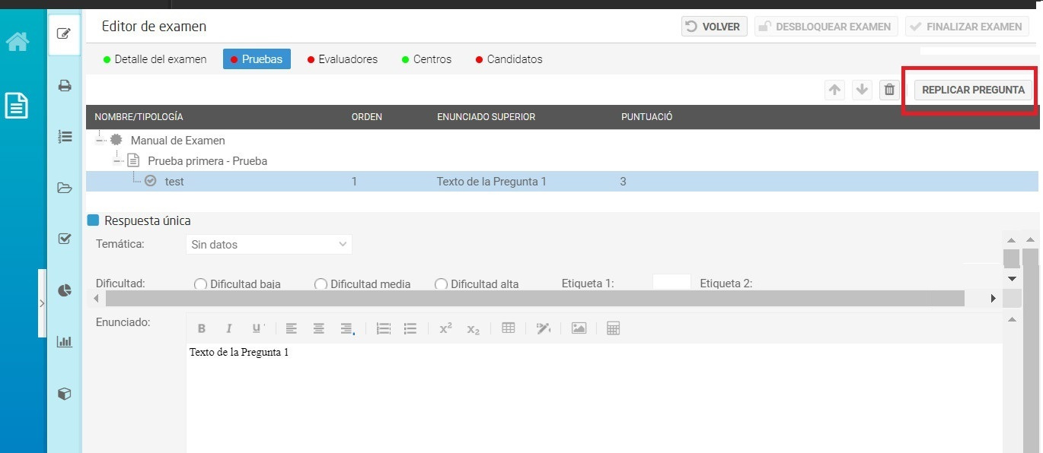
Task: Apply superscript formatting in editor
Action: click(x=445, y=328)
